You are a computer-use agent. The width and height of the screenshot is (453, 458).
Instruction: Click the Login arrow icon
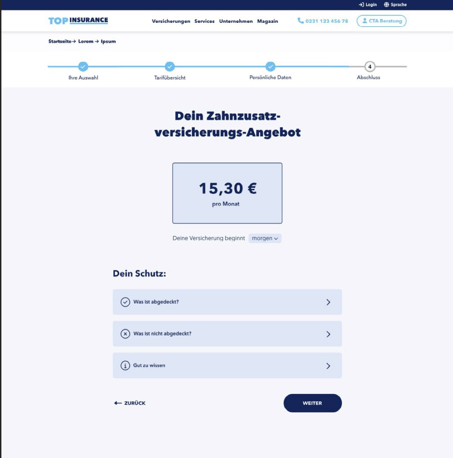click(361, 5)
